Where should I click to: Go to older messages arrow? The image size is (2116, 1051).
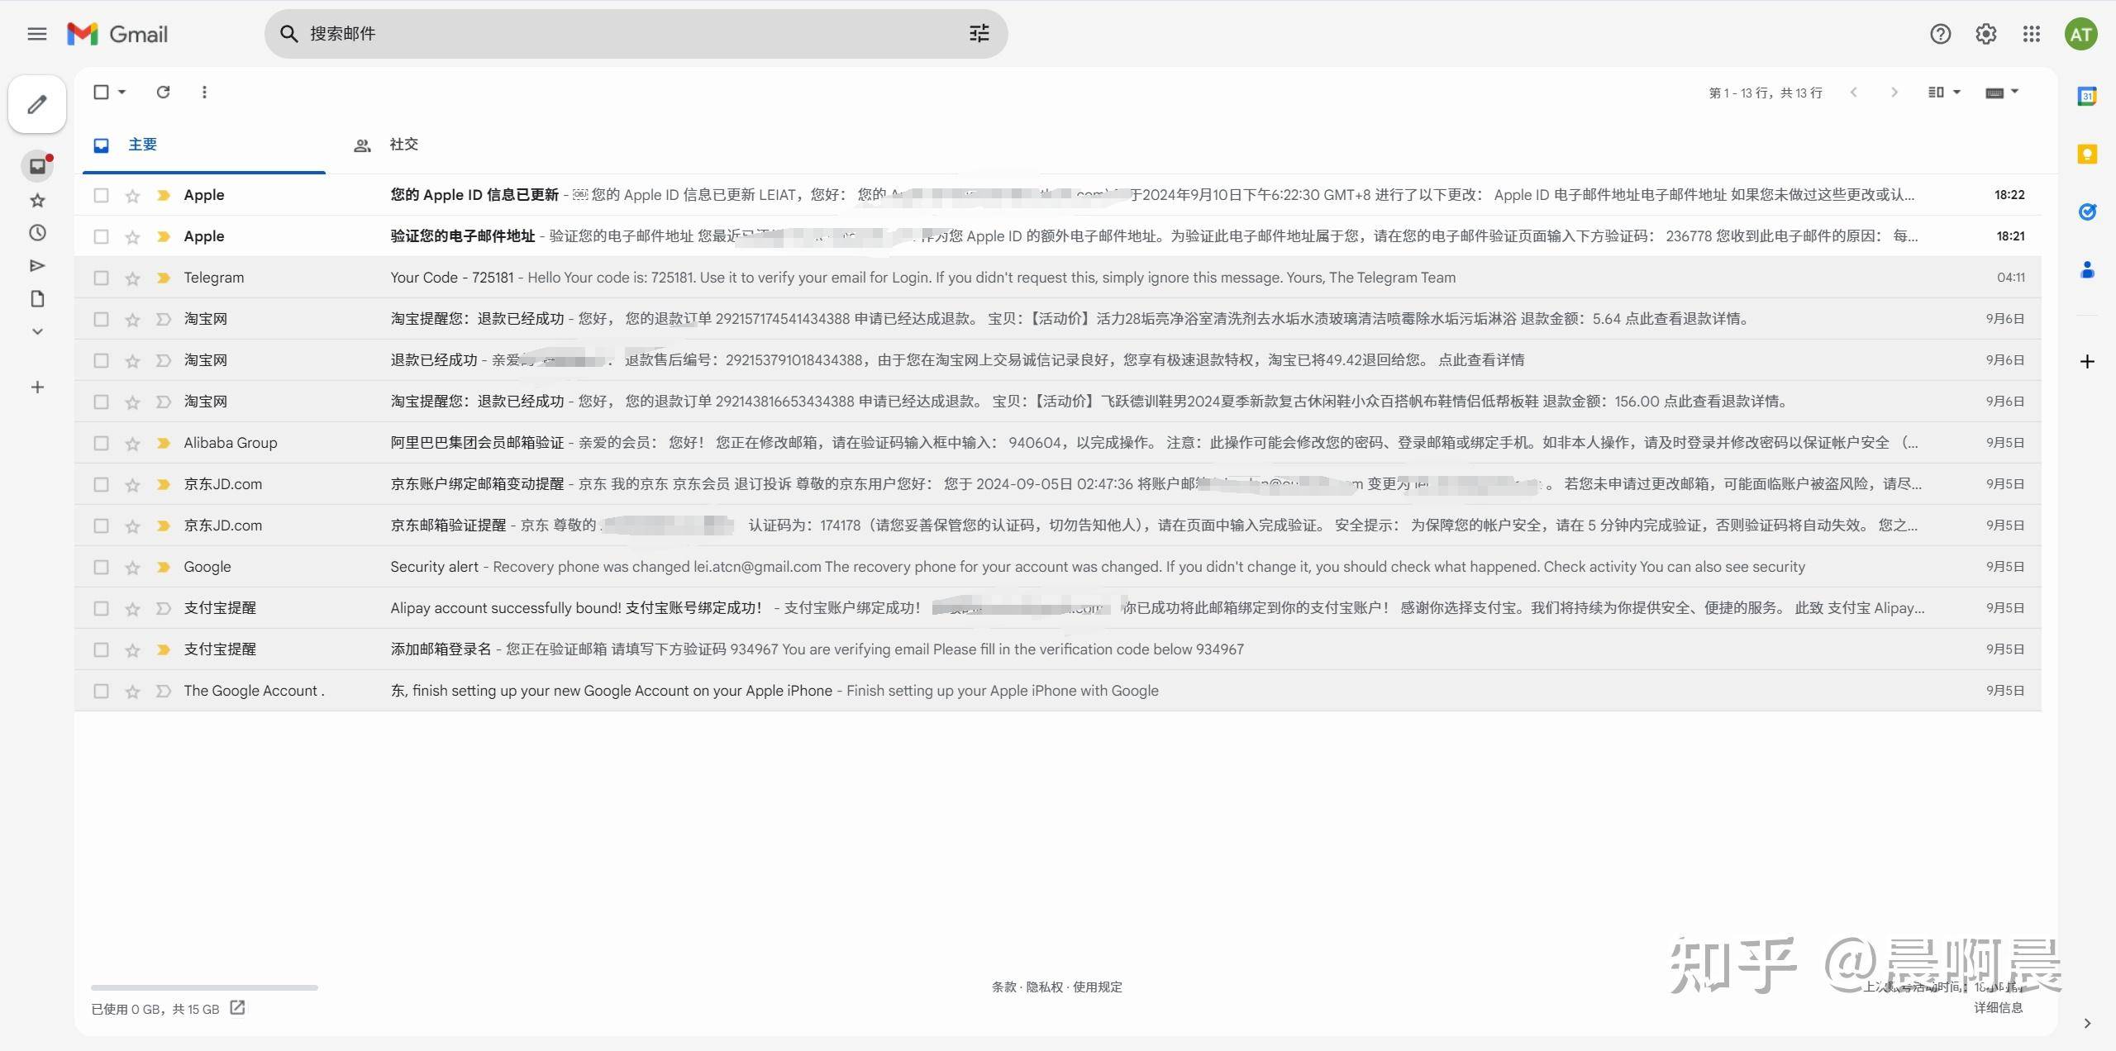click(x=1894, y=92)
